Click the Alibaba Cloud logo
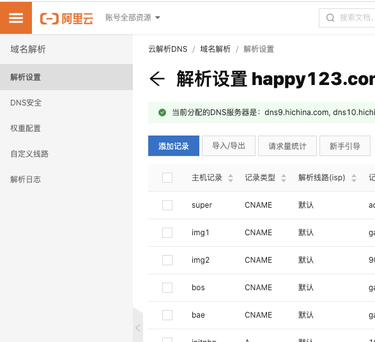 66,19
